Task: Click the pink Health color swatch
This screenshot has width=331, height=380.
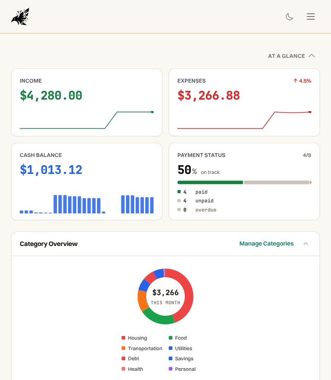Action: coord(123,369)
